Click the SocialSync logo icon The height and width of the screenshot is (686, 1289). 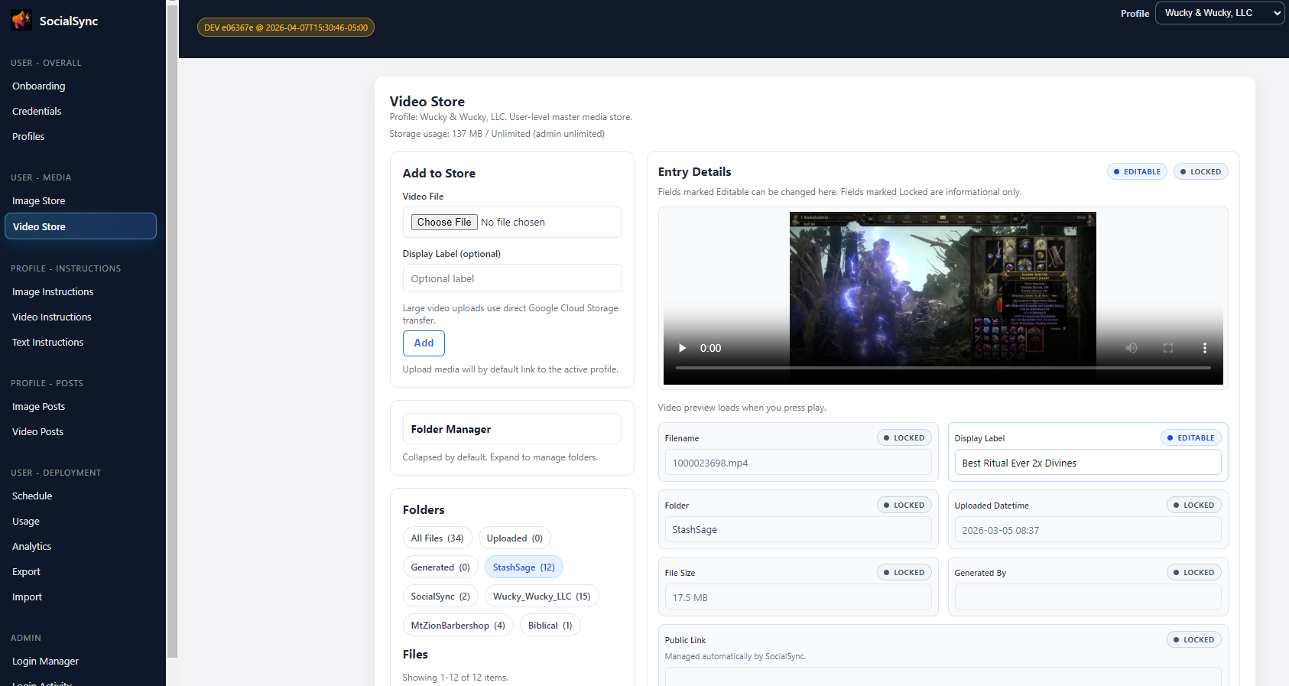(21, 21)
